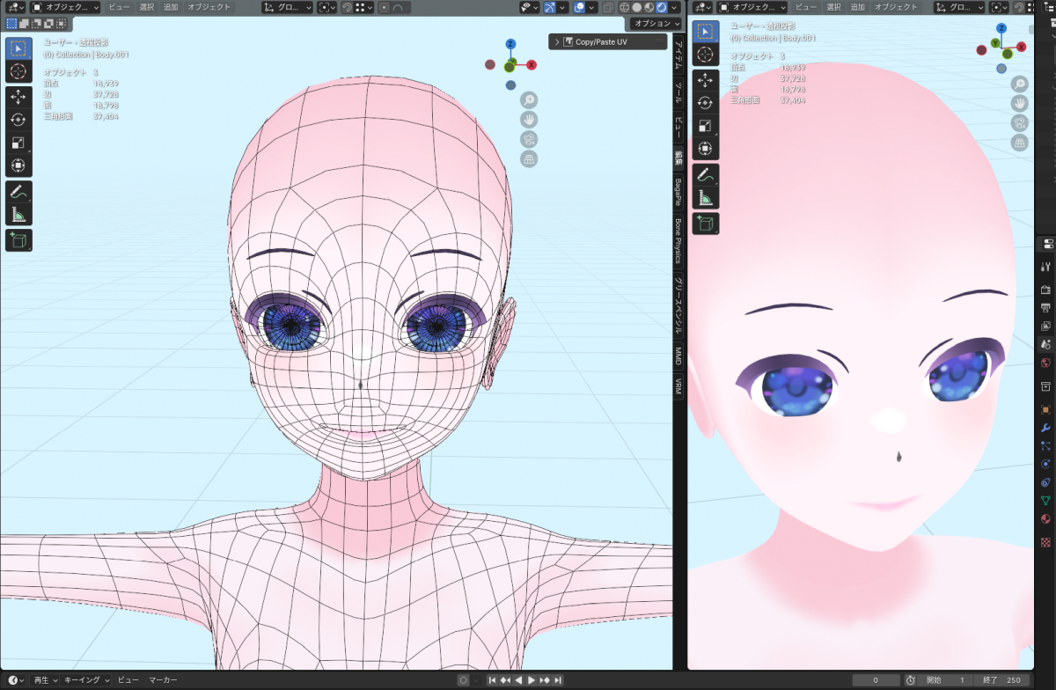Open the VRM sidebar tab

(678, 386)
